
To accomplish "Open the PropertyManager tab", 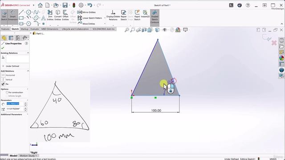I will point(11,38).
